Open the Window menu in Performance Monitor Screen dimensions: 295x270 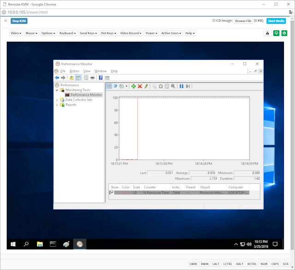[100, 71]
